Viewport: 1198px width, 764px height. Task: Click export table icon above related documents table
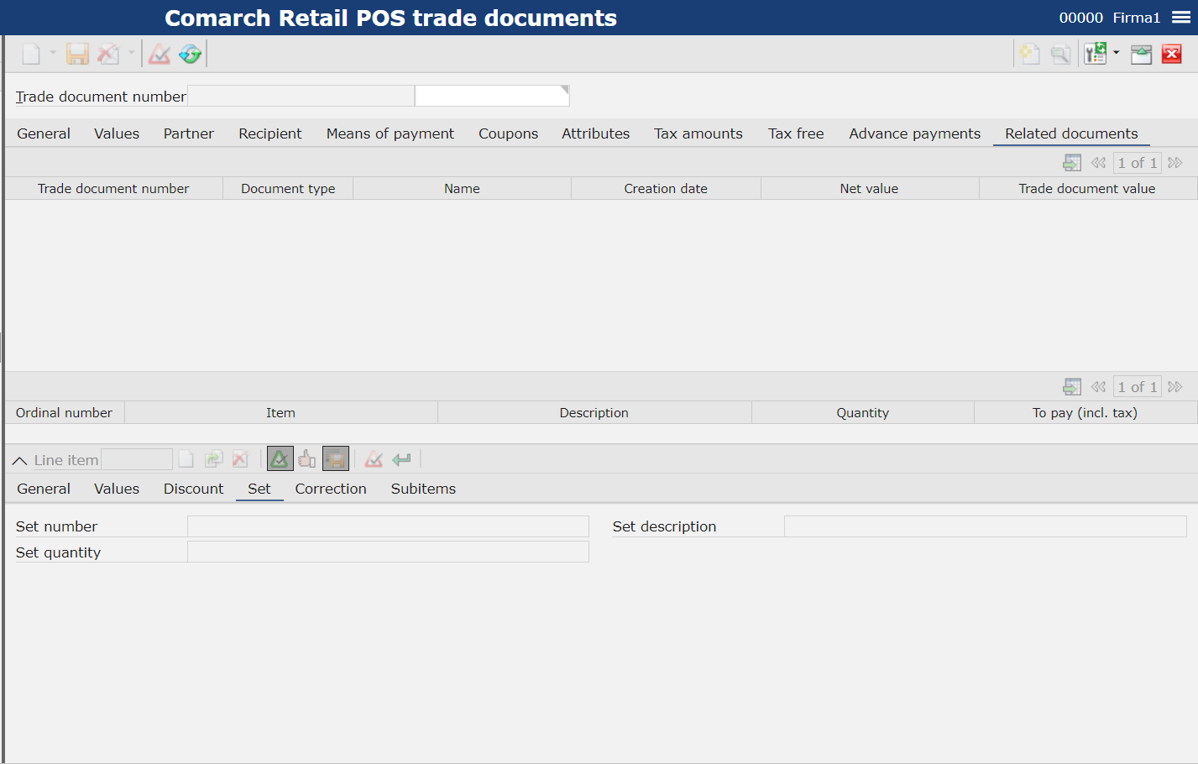pyautogui.click(x=1072, y=163)
